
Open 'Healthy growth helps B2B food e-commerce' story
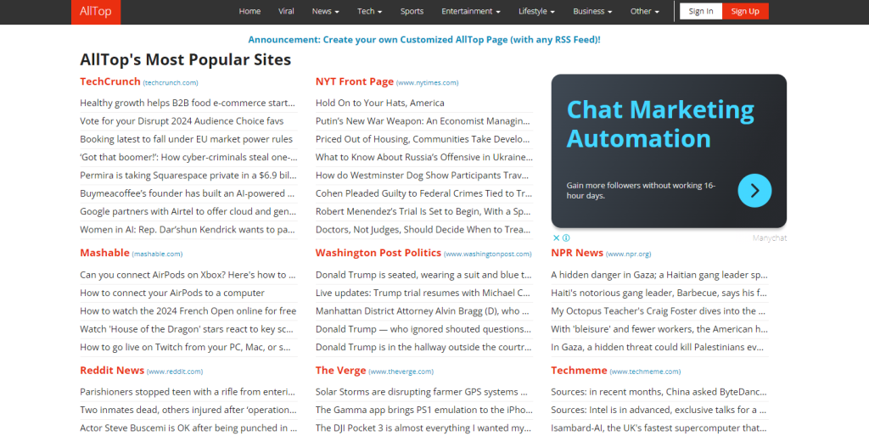[x=188, y=103]
